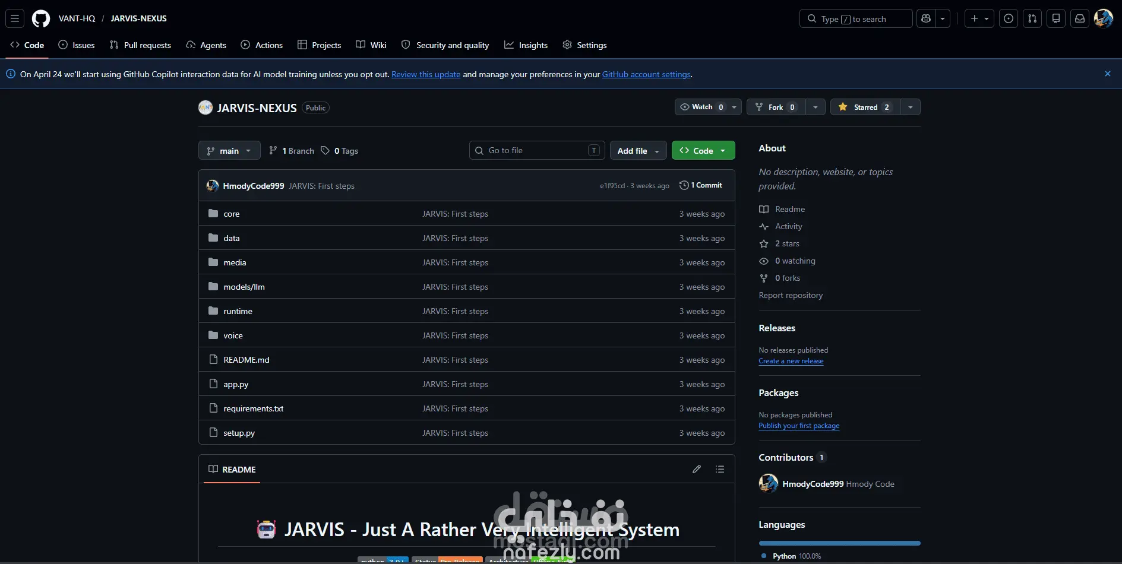This screenshot has height=564, width=1122.
Task: Click the setup.py file icon
Action: (213, 432)
